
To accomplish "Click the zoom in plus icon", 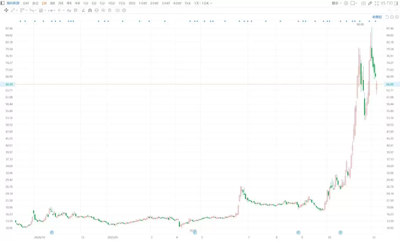I will click(x=397, y=17).
